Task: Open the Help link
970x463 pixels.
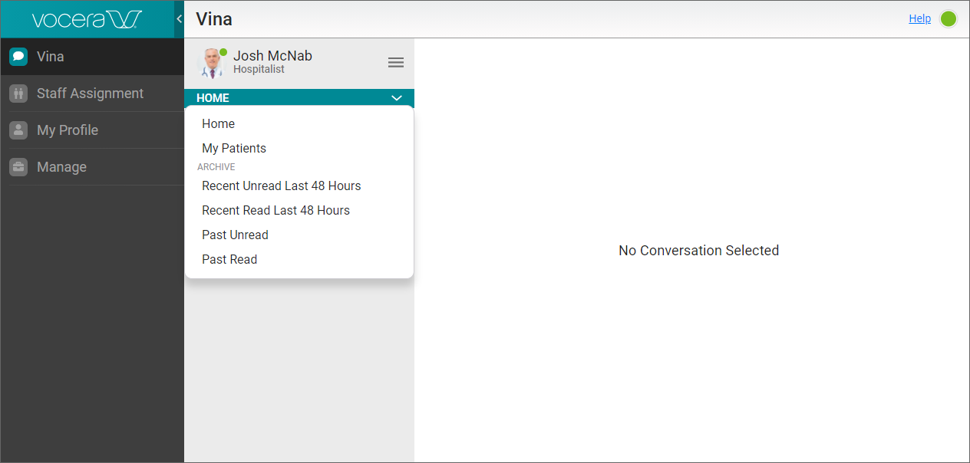Action: tap(919, 18)
